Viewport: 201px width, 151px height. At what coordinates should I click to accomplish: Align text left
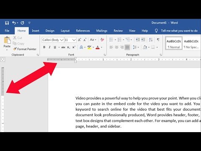point(111,47)
